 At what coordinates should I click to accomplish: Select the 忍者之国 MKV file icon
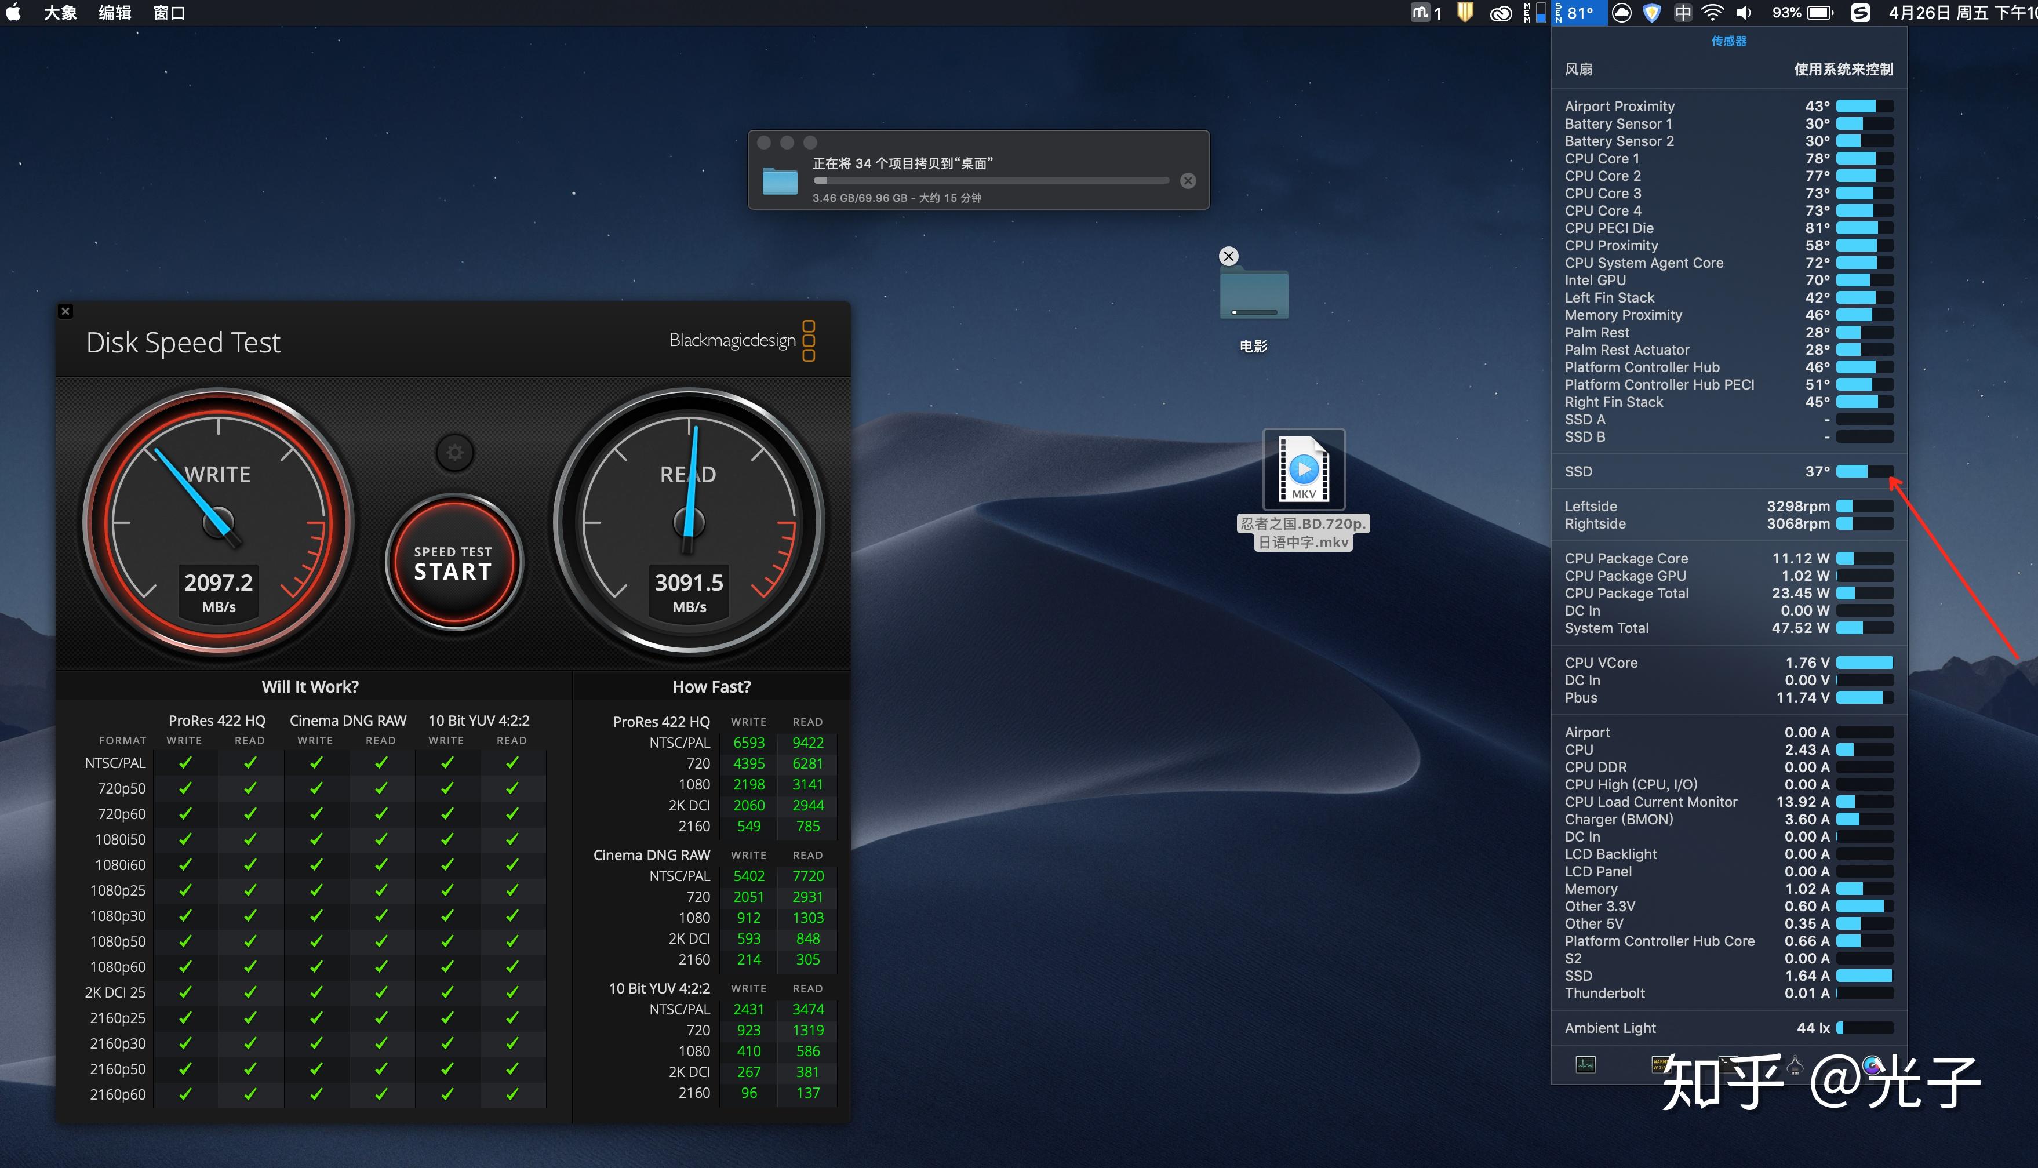(1304, 470)
